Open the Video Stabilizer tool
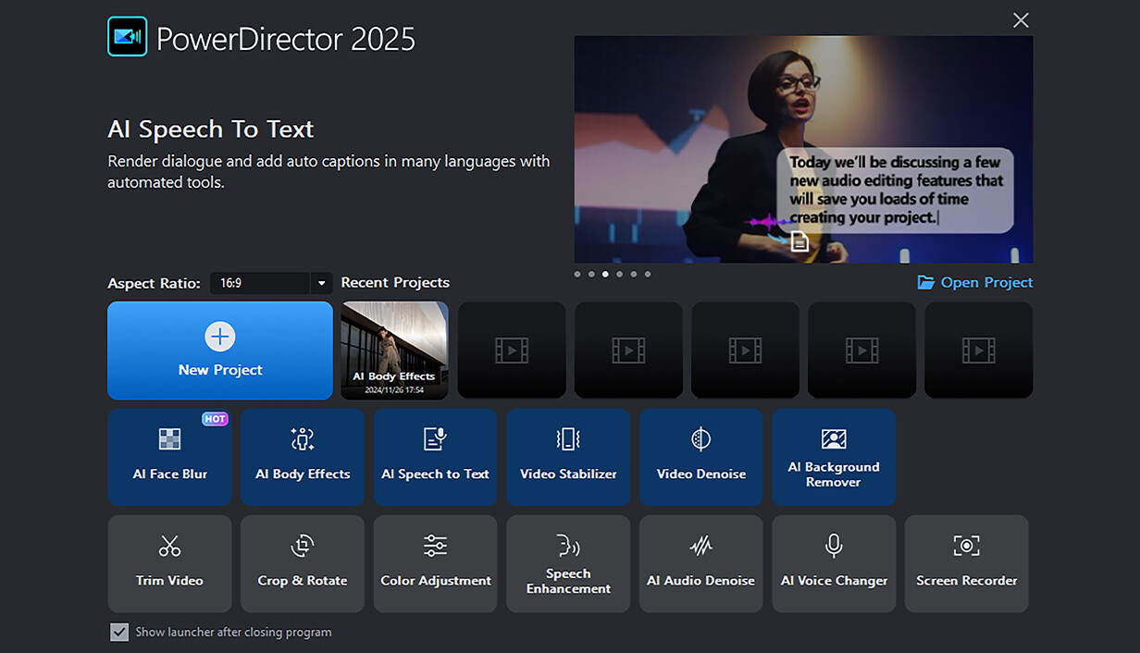 pos(568,457)
